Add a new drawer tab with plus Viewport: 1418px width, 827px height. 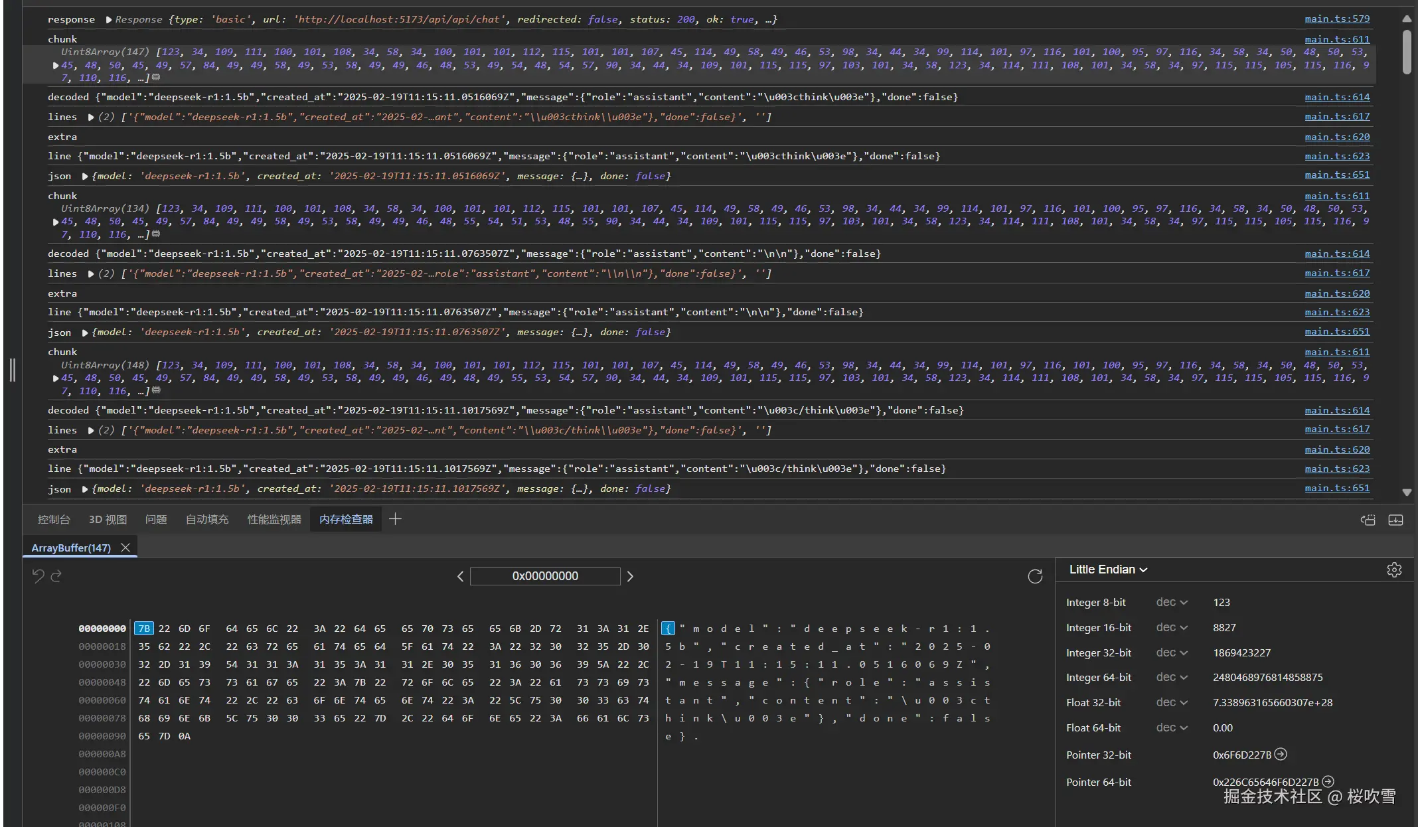point(395,519)
